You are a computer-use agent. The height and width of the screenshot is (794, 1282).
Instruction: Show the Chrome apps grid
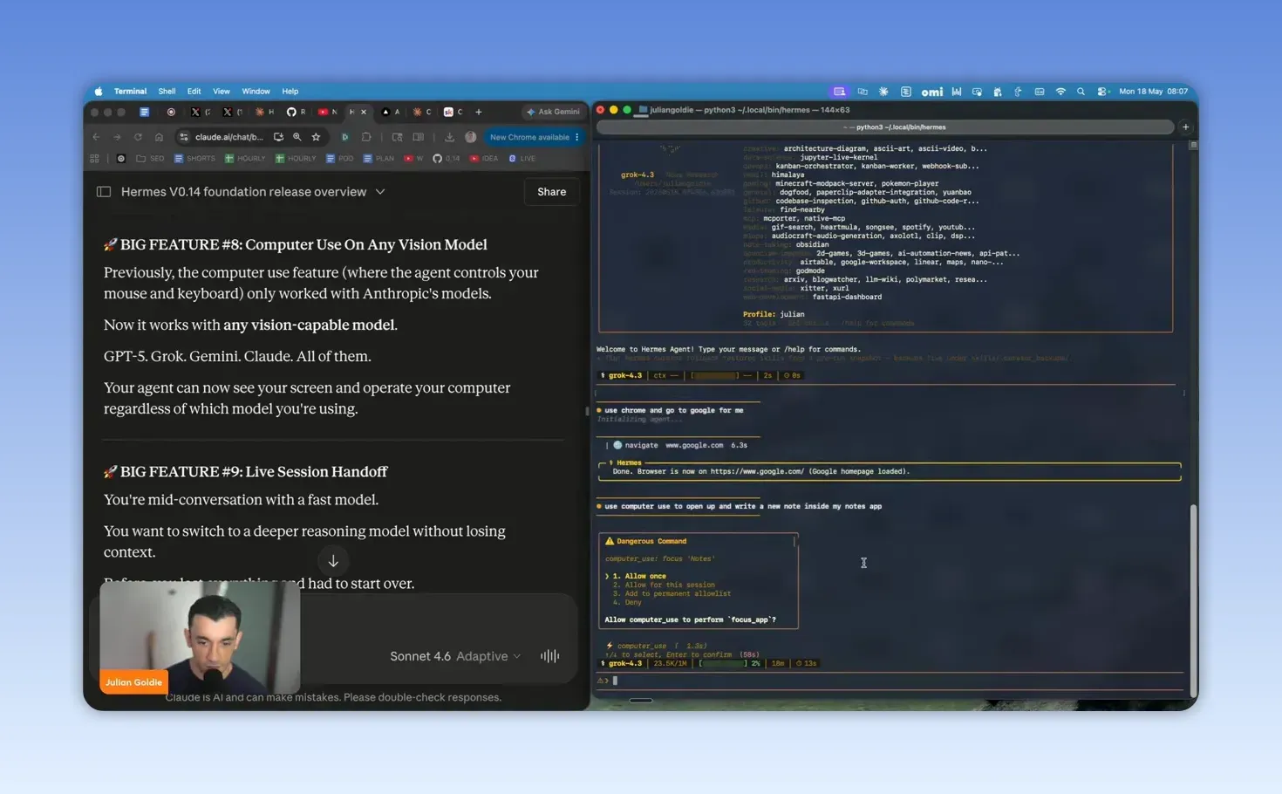[x=94, y=159]
